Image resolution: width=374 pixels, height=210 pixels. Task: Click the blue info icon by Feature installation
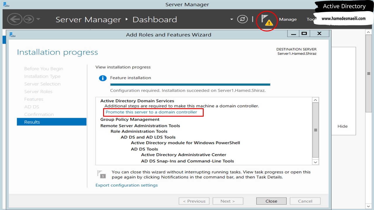pos(103,78)
